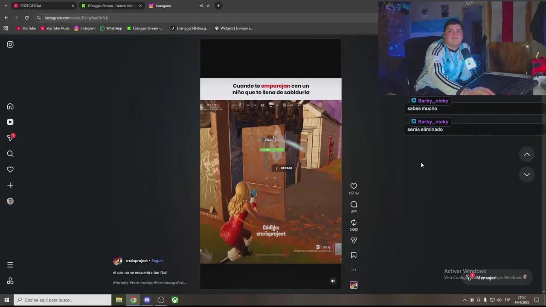Open the volume control in system tray
Viewport: 546px width, 307px height.
tap(499, 300)
